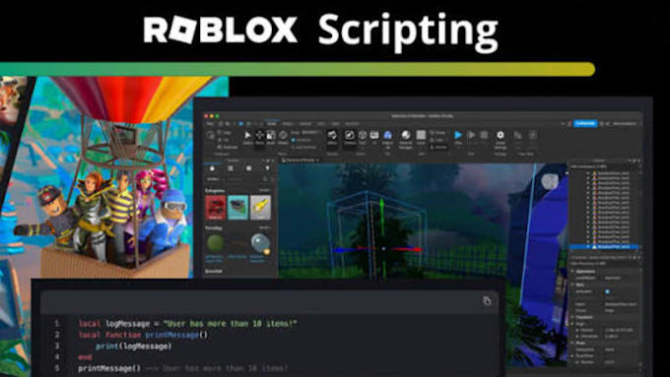Open the terrain Editor from the ribbon
The width and height of the screenshot is (670, 377).
tap(332, 137)
